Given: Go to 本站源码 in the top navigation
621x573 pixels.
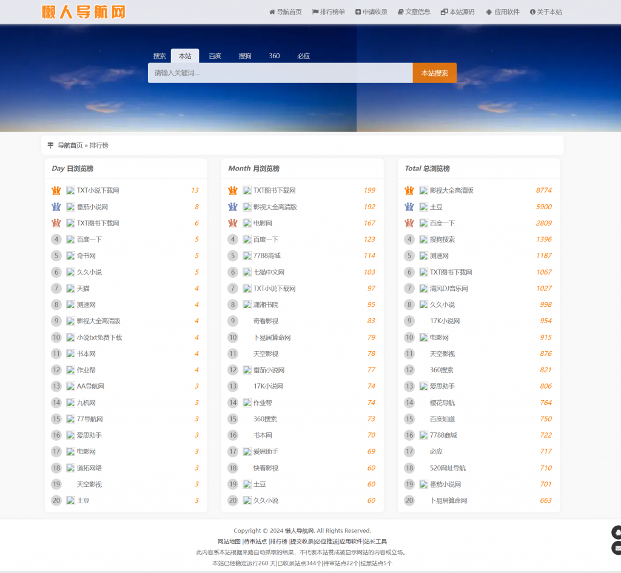Looking at the screenshot, I should tap(457, 12).
